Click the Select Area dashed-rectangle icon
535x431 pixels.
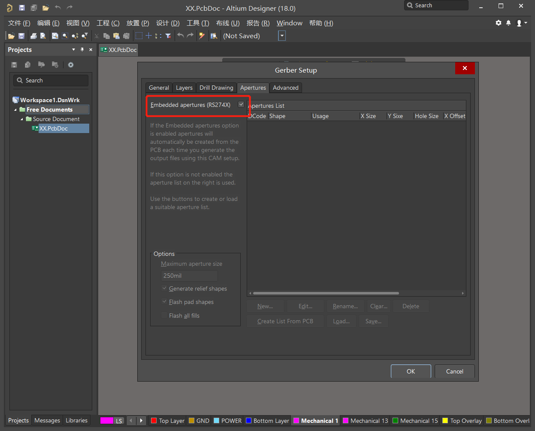click(139, 36)
